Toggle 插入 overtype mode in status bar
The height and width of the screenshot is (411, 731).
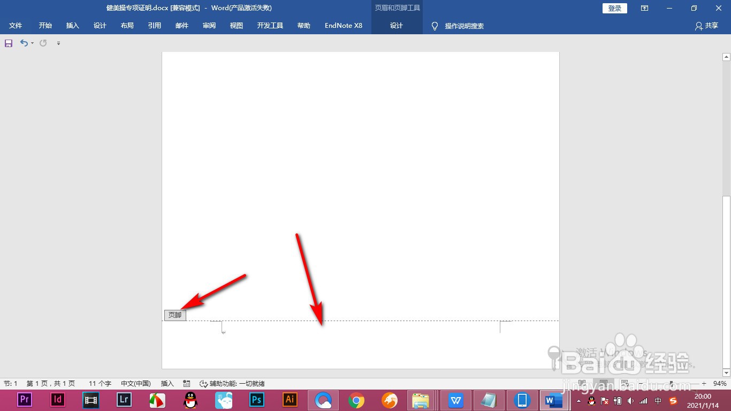[167, 384]
